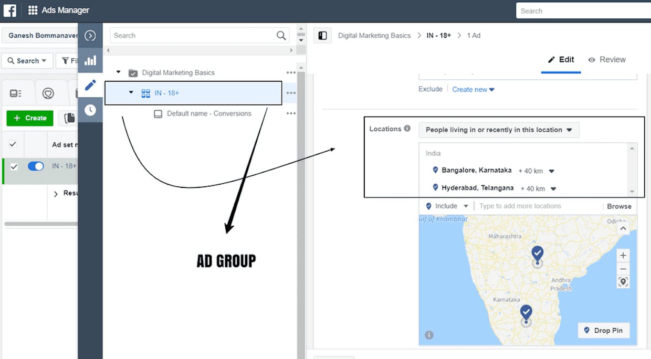The height and width of the screenshot is (359, 651).
Task: Click the green Create button
Action: click(30, 118)
